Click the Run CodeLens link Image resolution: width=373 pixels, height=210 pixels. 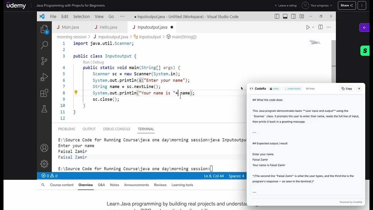[x=86, y=62]
